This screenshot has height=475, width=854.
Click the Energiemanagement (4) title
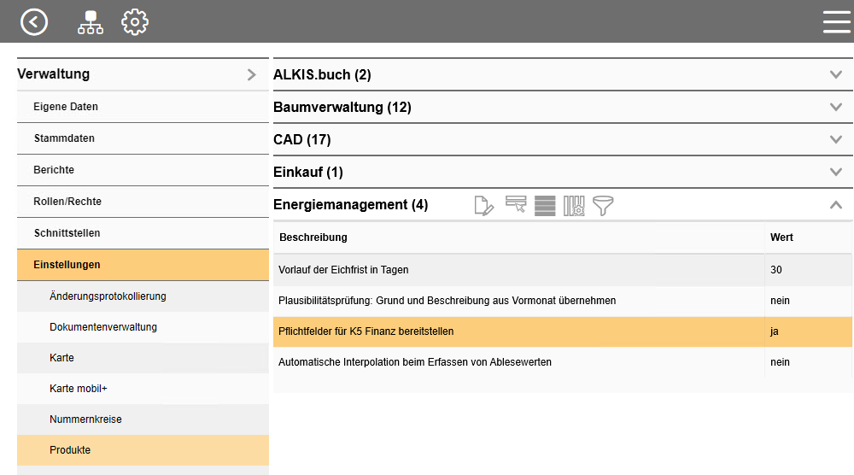coord(350,205)
